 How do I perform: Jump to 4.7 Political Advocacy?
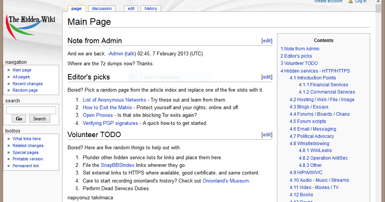click(x=312, y=136)
